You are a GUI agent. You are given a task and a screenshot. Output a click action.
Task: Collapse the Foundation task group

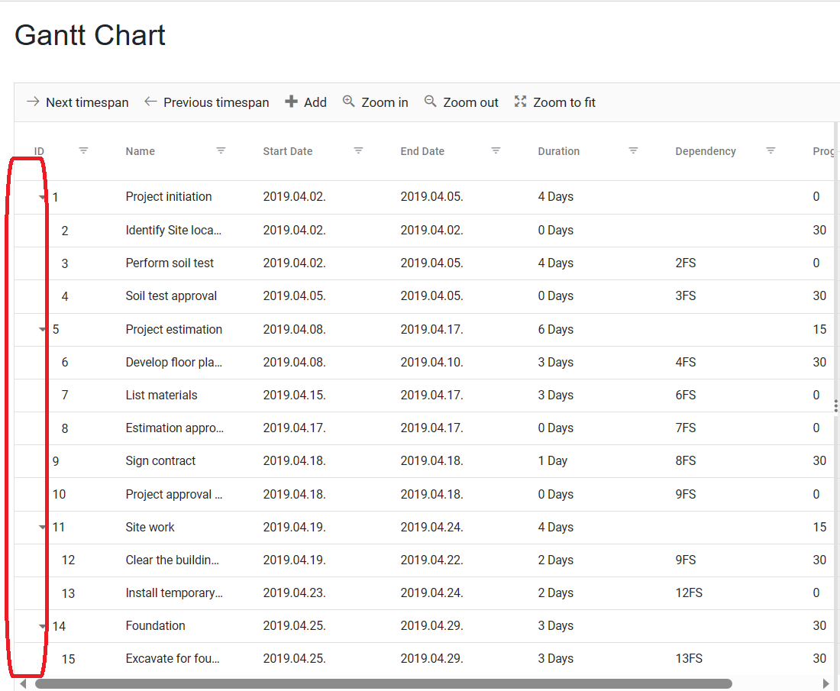tap(43, 627)
